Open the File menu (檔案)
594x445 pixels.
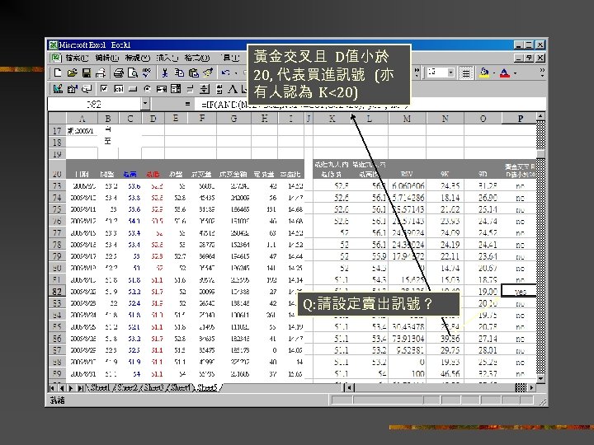(x=77, y=58)
